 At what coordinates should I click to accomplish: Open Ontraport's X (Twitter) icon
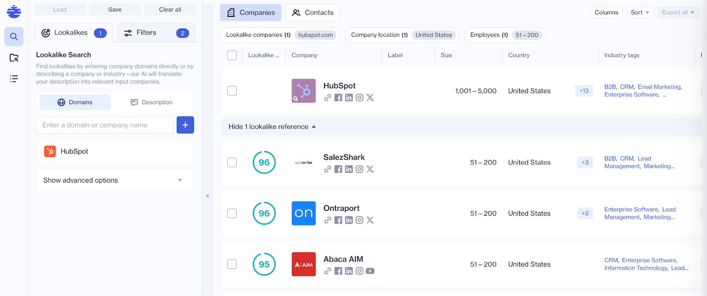pos(370,220)
